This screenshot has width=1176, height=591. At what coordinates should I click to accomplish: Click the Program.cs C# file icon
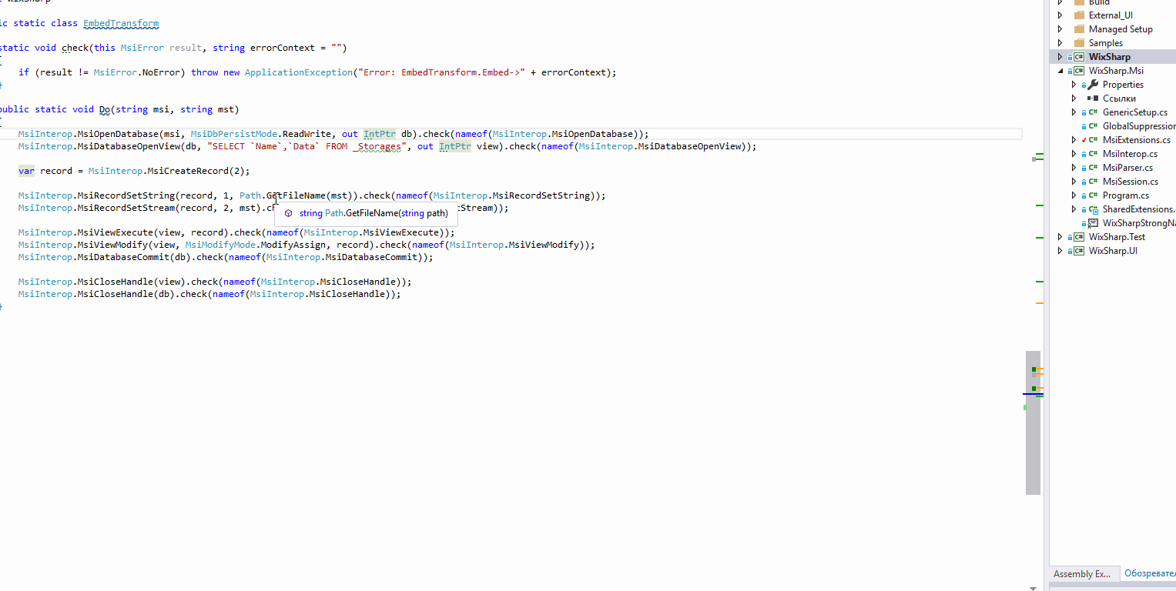pyautogui.click(x=1093, y=195)
